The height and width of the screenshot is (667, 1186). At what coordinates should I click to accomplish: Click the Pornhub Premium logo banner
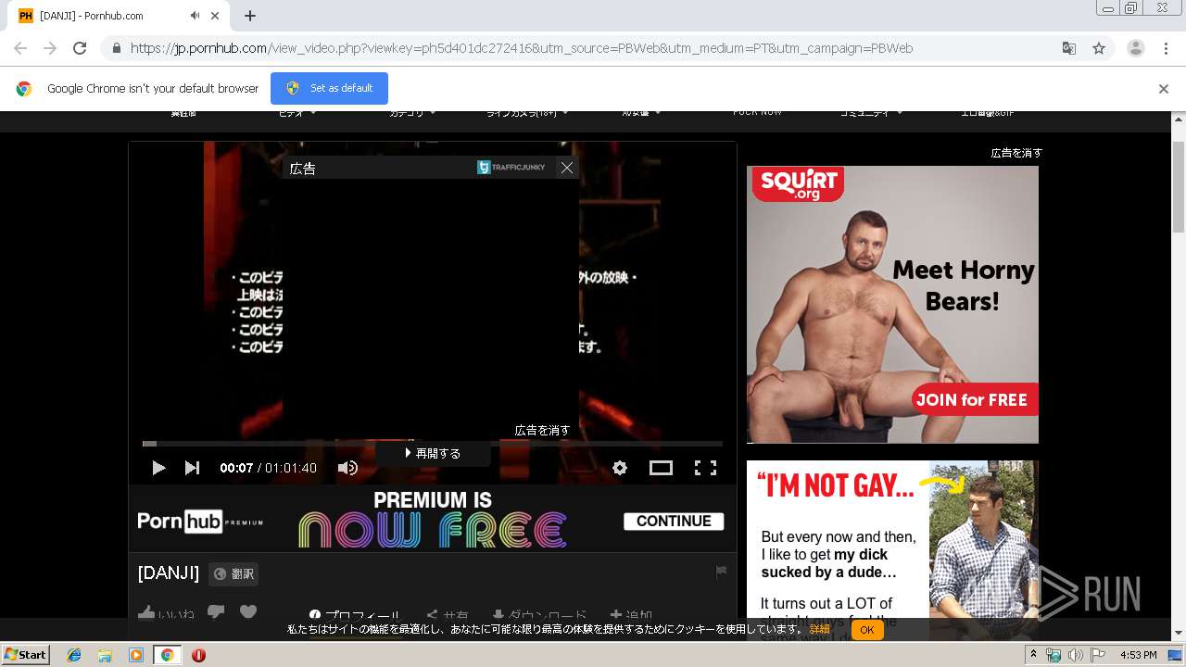[x=200, y=521]
